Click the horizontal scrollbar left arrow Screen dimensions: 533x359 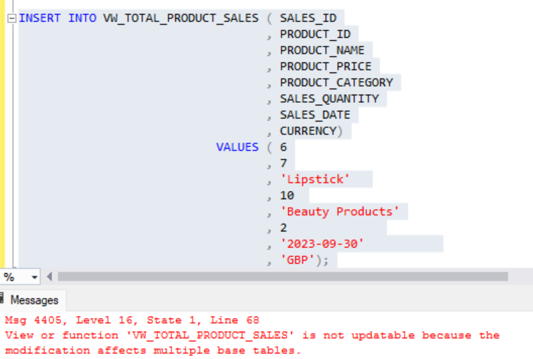pyautogui.click(x=50, y=277)
